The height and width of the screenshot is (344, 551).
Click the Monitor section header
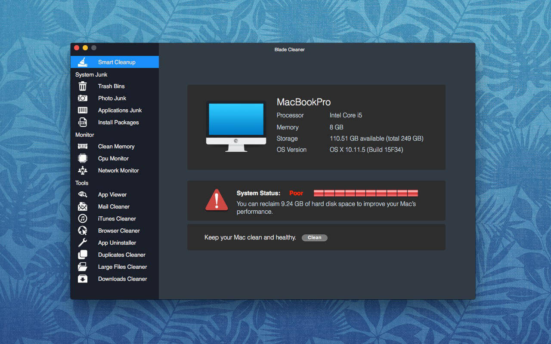point(85,135)
